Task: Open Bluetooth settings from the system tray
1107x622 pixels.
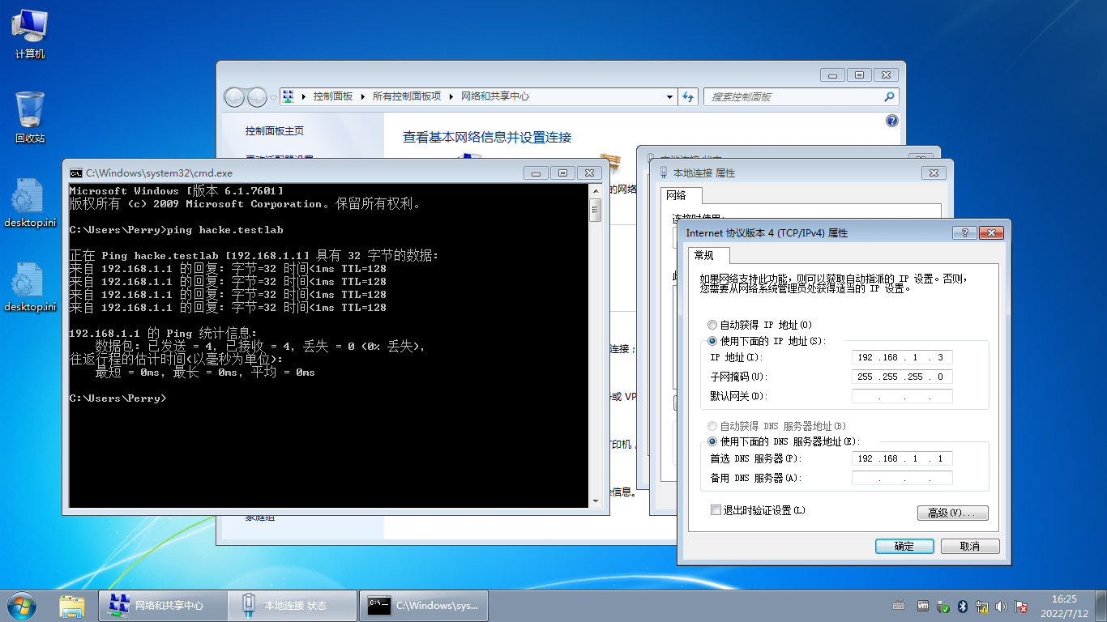Action: pyautogui.click(x=962, y=606)
